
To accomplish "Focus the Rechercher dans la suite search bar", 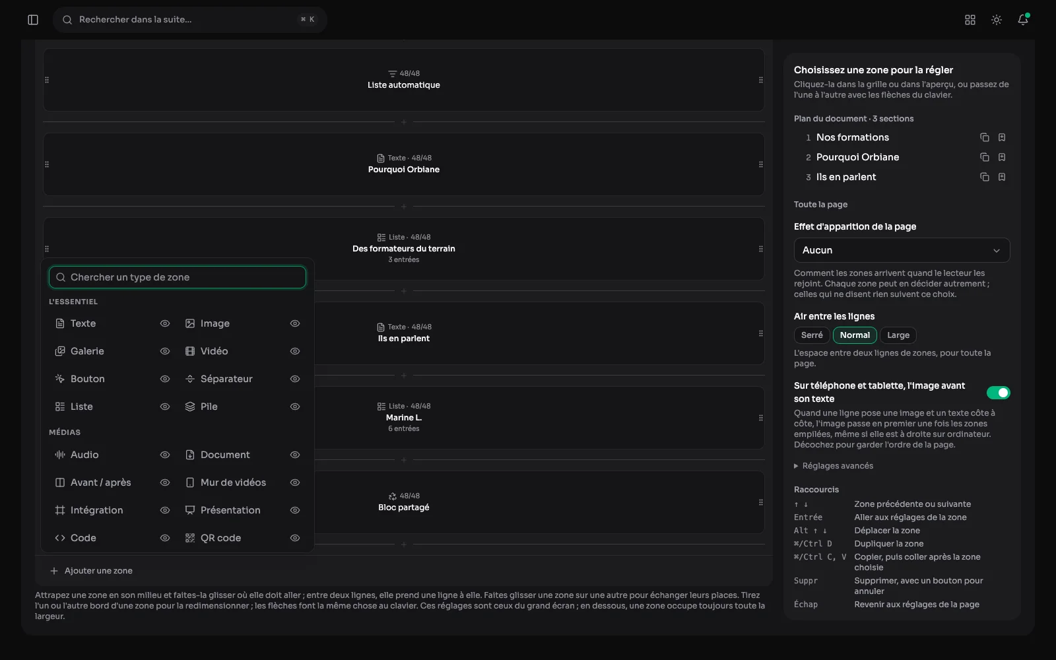I will coord(190,20).
